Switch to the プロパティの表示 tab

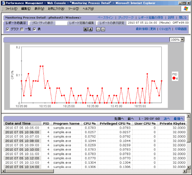point(42,23)
